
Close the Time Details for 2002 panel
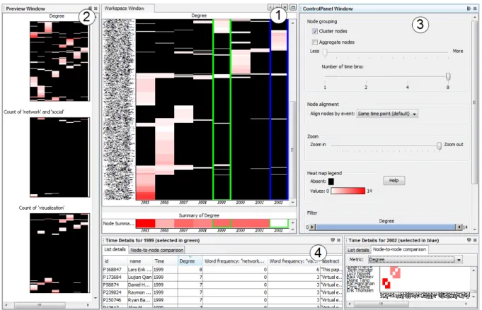pyautogui.click(x=475, y=240)
